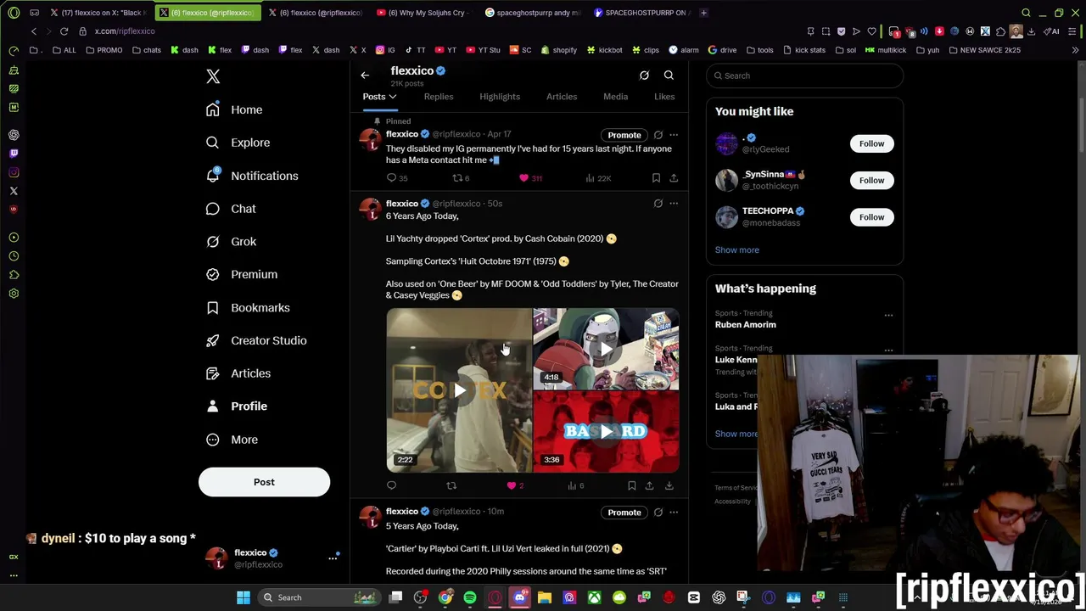Open Ruben Amorim trending topic
Viewport: 1086px width, 611px height.
click(745, 325)
